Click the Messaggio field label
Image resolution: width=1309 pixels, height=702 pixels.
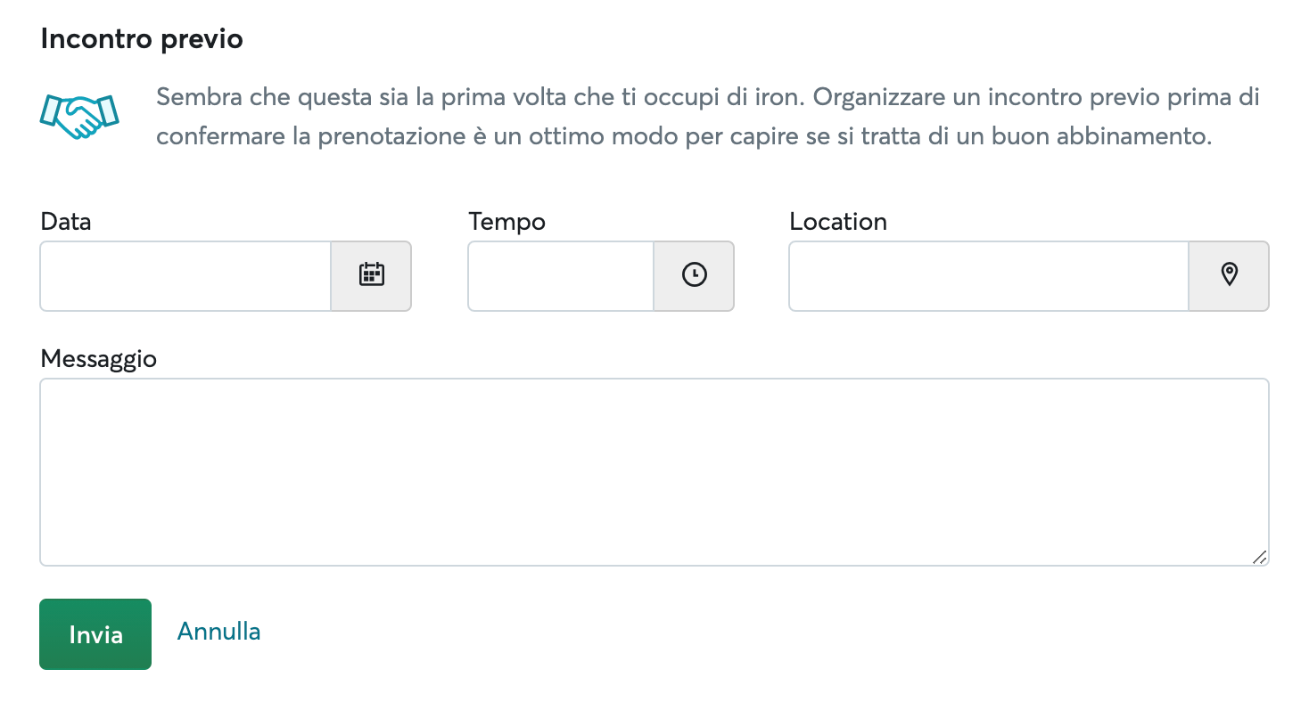99,359
